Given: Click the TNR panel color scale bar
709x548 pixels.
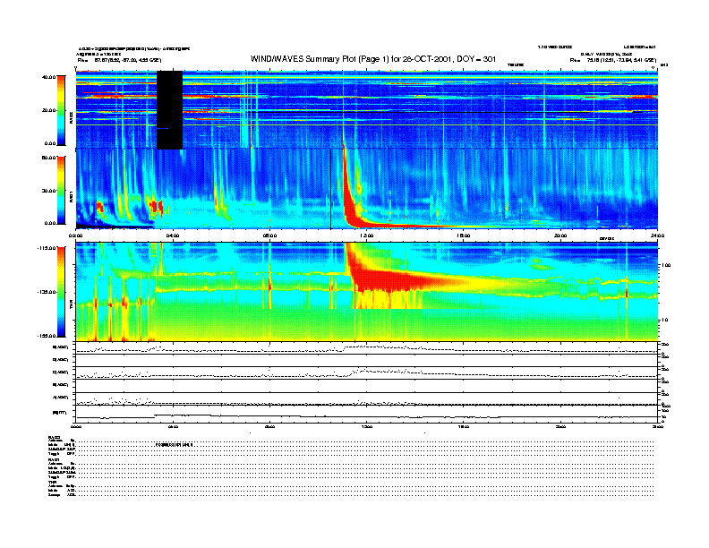Looking at the screenshot, I should [61, 292].
